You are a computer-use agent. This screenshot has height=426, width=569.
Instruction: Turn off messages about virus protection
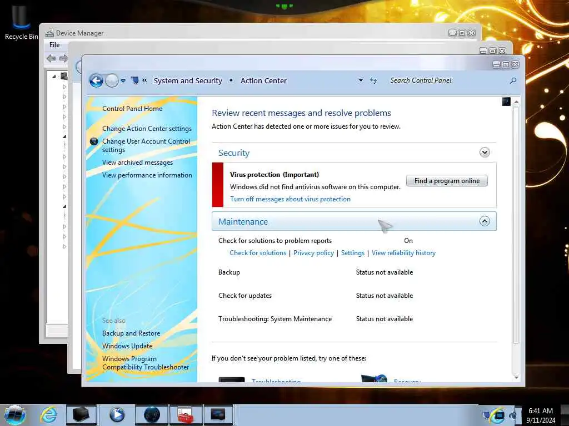click(290, 199)
